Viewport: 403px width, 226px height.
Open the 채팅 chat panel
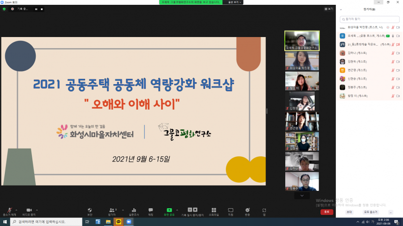151,212
